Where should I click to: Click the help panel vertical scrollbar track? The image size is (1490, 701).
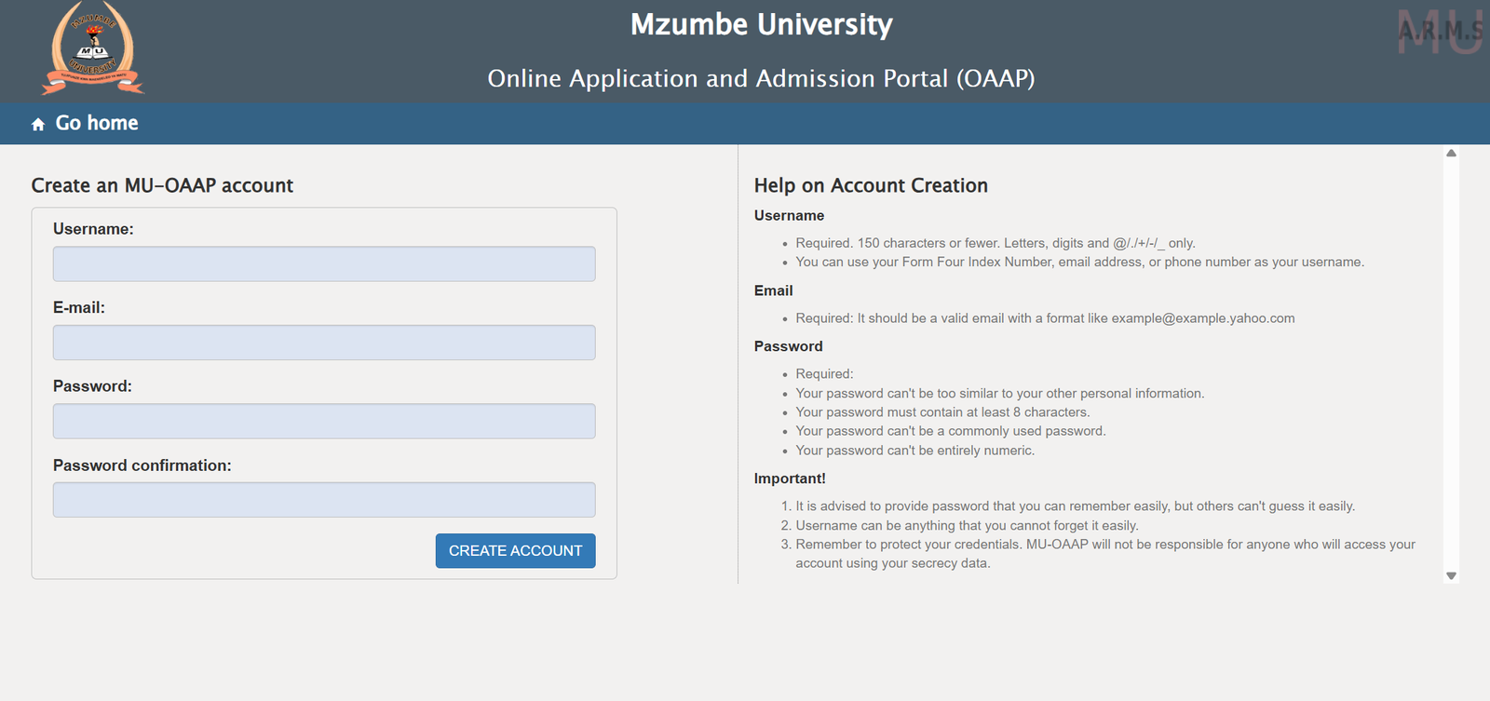pos(1451,363)
